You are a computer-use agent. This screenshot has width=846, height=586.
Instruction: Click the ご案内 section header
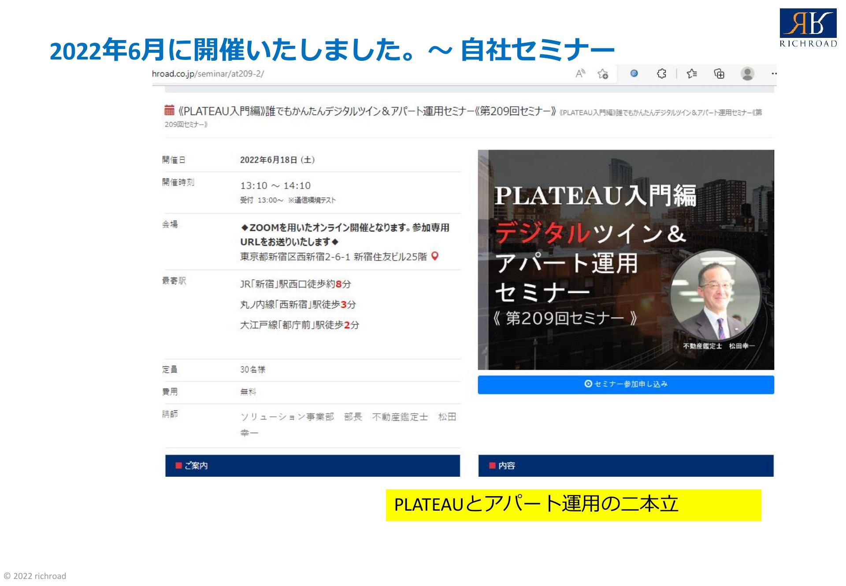(x=312, y=466)
